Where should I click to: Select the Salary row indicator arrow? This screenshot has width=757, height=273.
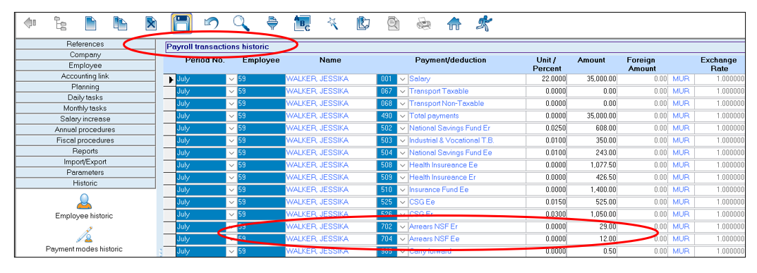[x=170, y=79]
